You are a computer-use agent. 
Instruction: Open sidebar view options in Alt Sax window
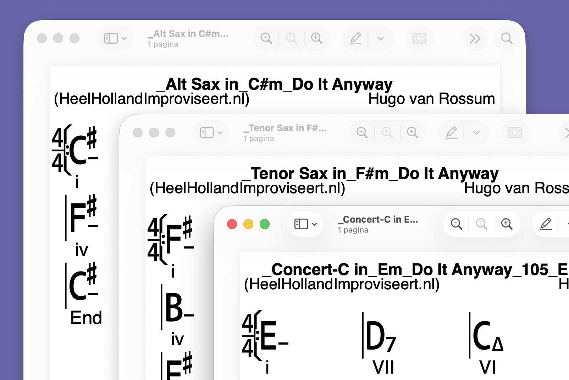125,38
